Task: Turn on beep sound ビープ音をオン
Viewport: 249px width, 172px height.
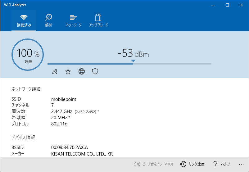Action: pos(153,164)
